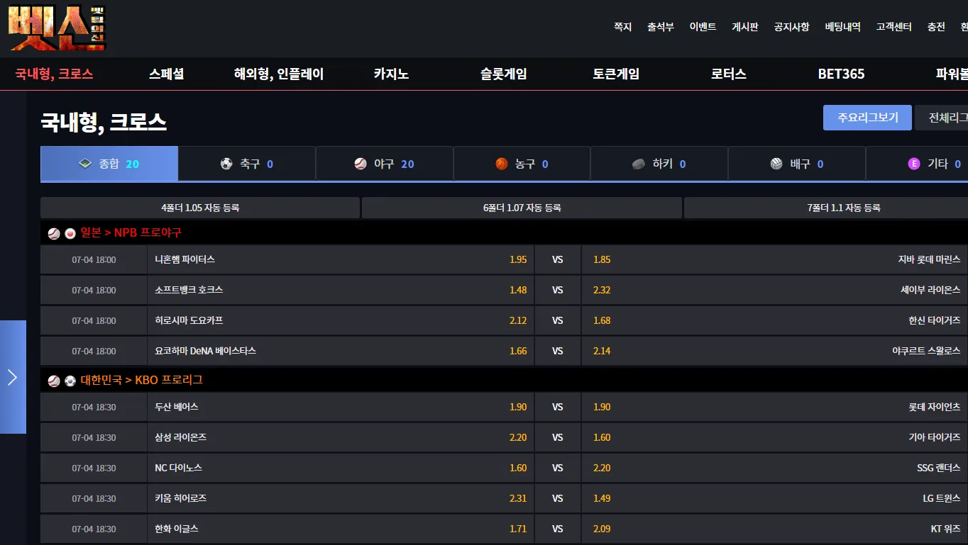Bet on LG 트윈스 at 1.49

tap(774, 498)
